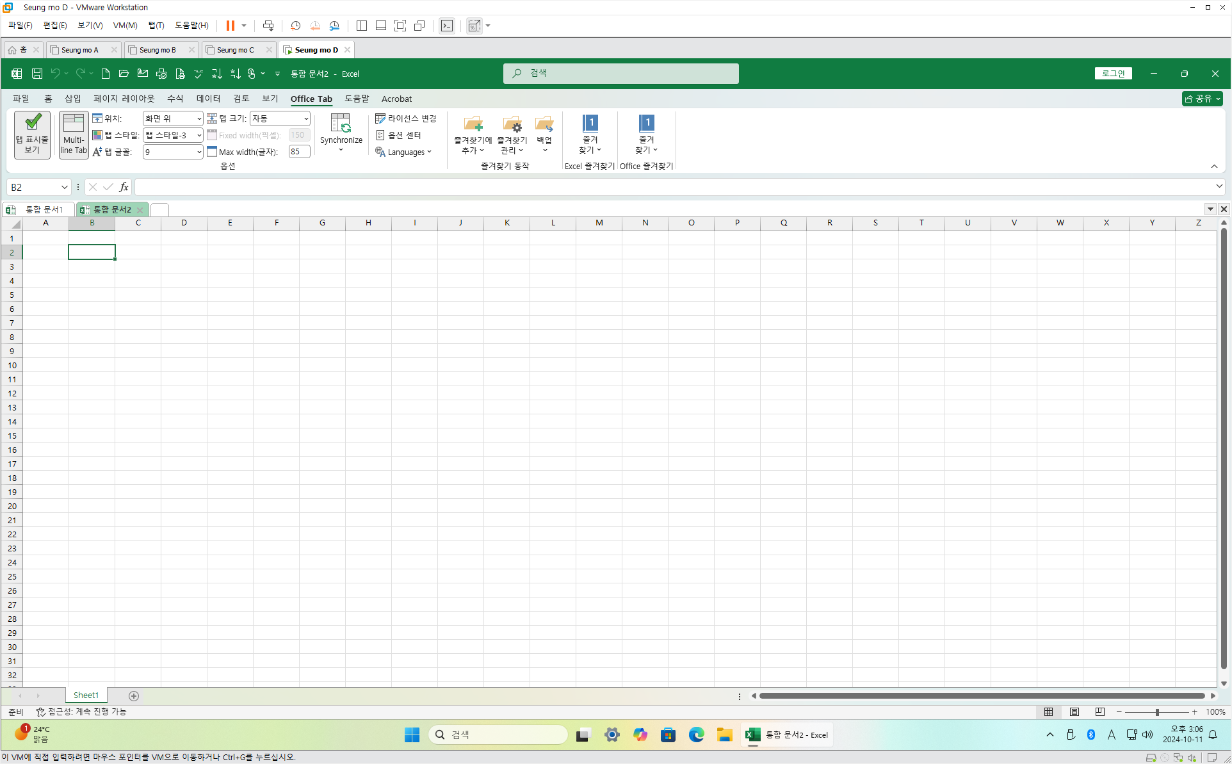Toggle the Multi-line Tab button
The height and width of the screenshot is (764, 1232).
tap(74, 134)
